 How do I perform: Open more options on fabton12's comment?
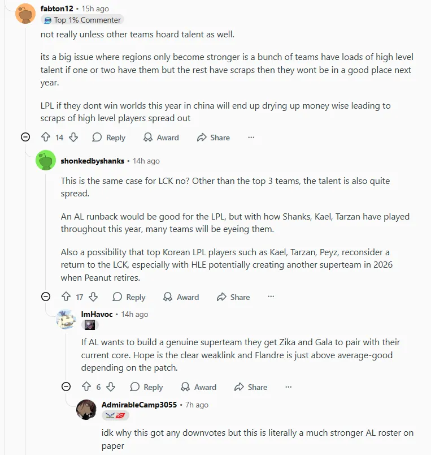pyautogui.click(x=251, y=138)
